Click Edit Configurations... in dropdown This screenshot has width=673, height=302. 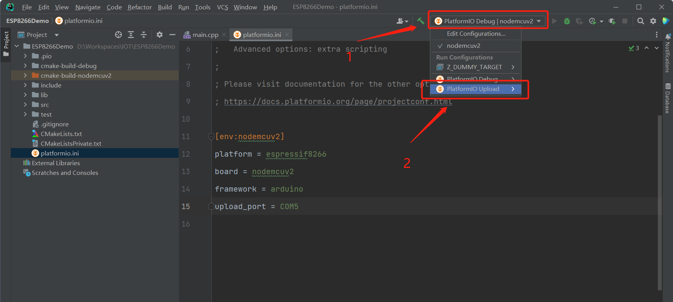pyautogui.click(x=476, y=34)
